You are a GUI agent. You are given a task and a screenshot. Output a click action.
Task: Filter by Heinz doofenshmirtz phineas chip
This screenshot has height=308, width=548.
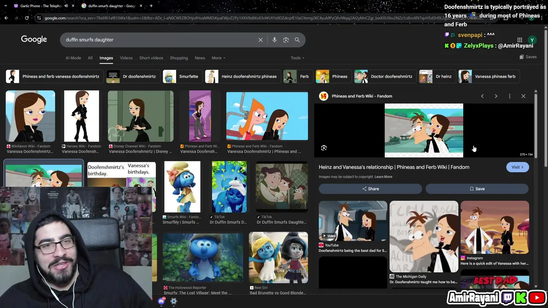point(243,77)
